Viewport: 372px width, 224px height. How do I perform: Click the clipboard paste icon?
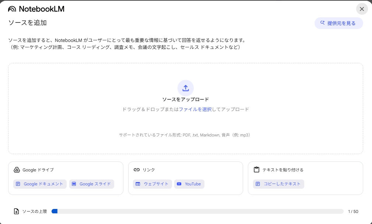click(x=257, y=170)
